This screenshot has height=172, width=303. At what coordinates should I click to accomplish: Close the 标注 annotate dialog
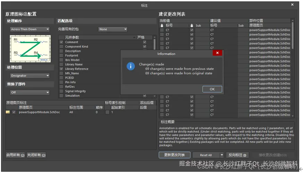[292, 5]
